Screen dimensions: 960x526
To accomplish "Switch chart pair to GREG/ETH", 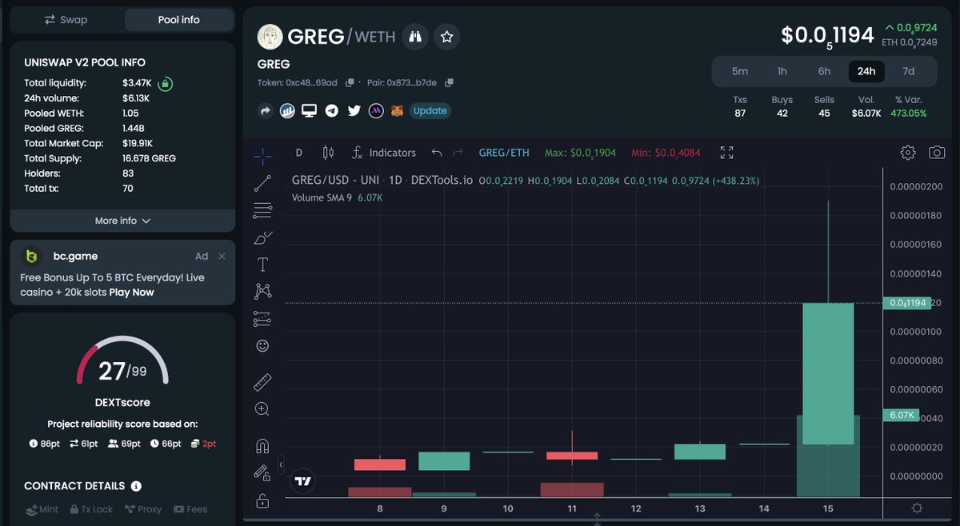I will point(504,153).
